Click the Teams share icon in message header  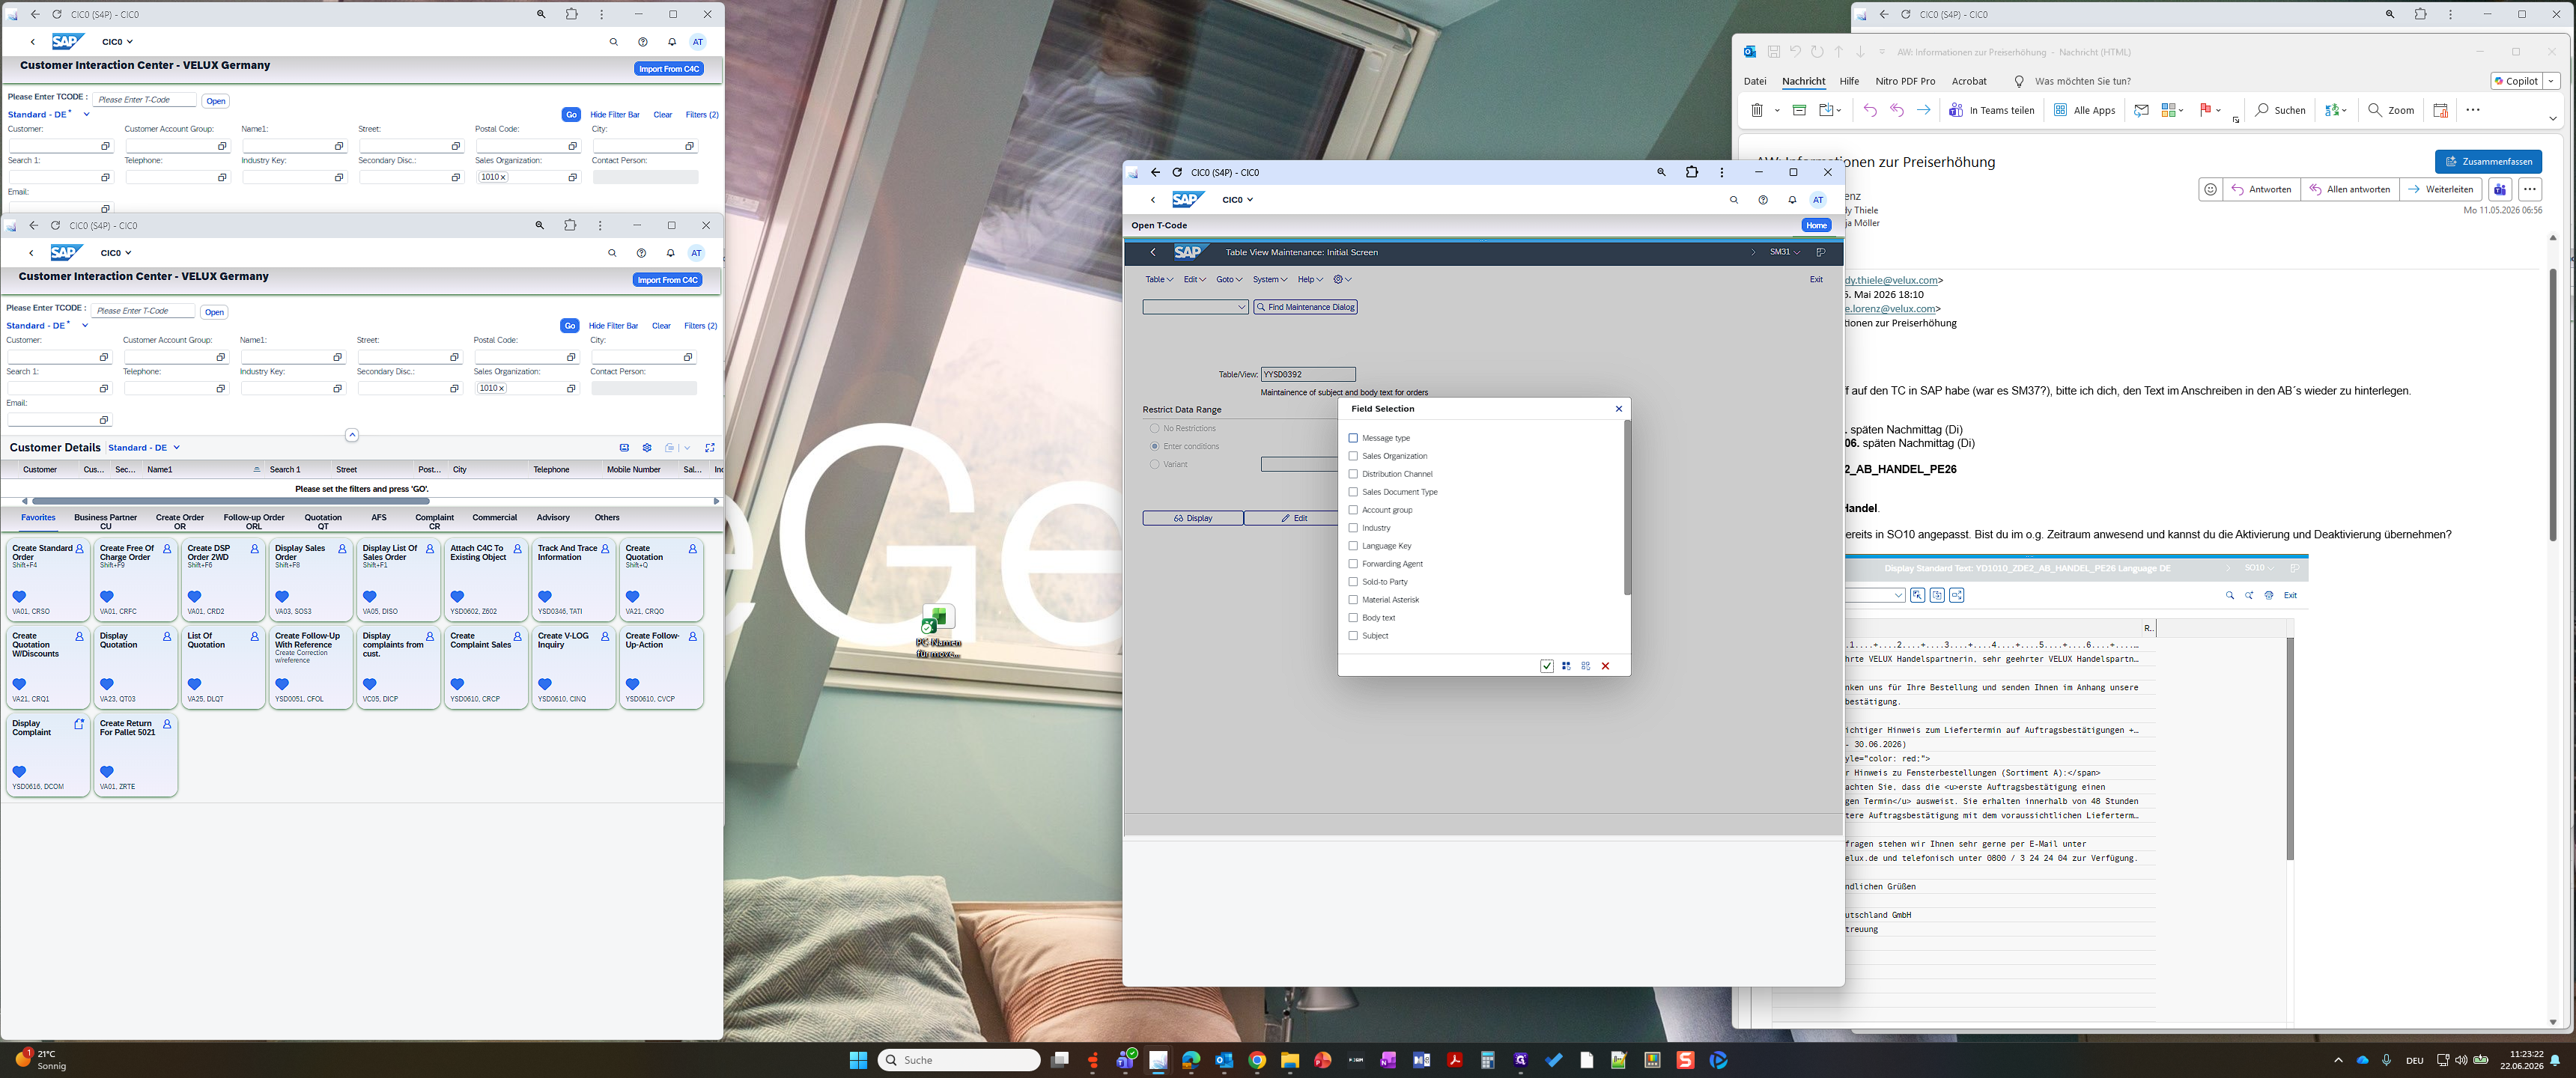point(2500,189)
